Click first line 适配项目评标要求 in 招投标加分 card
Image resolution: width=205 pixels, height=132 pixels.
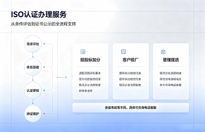90,73
